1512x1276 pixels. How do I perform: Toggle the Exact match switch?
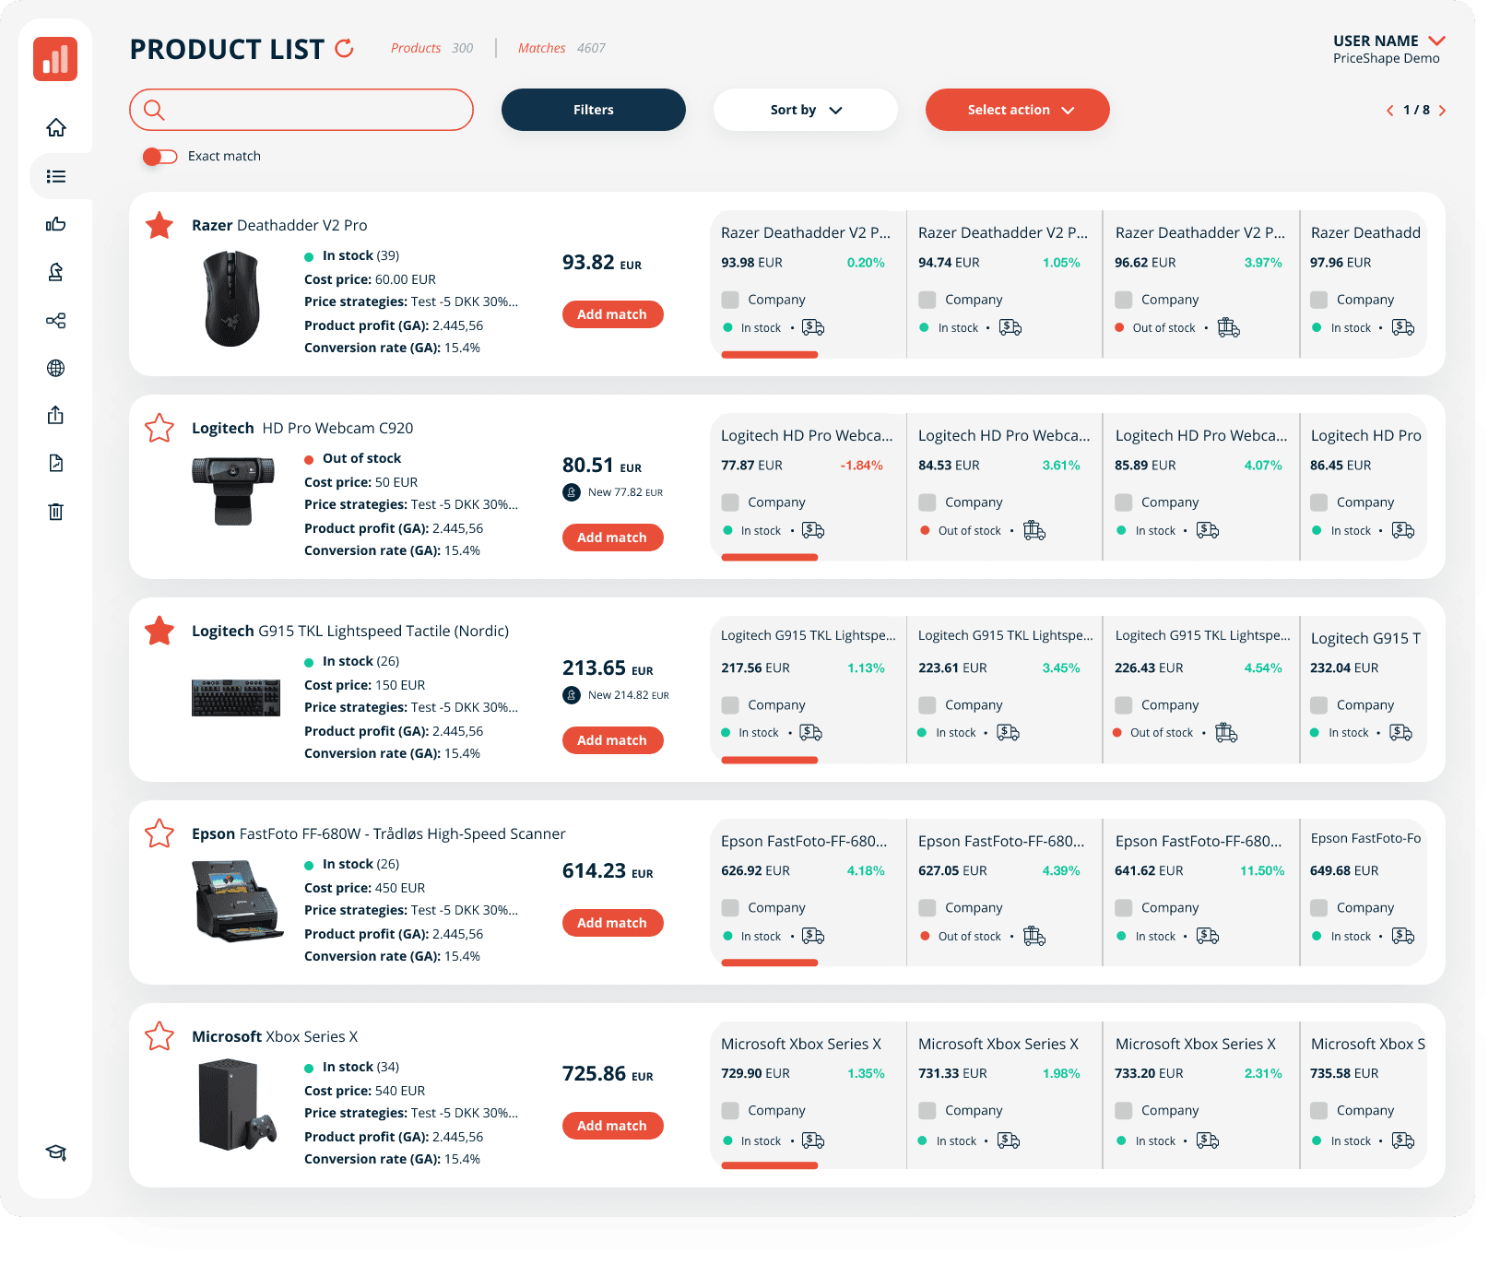[x=159, y=157]
